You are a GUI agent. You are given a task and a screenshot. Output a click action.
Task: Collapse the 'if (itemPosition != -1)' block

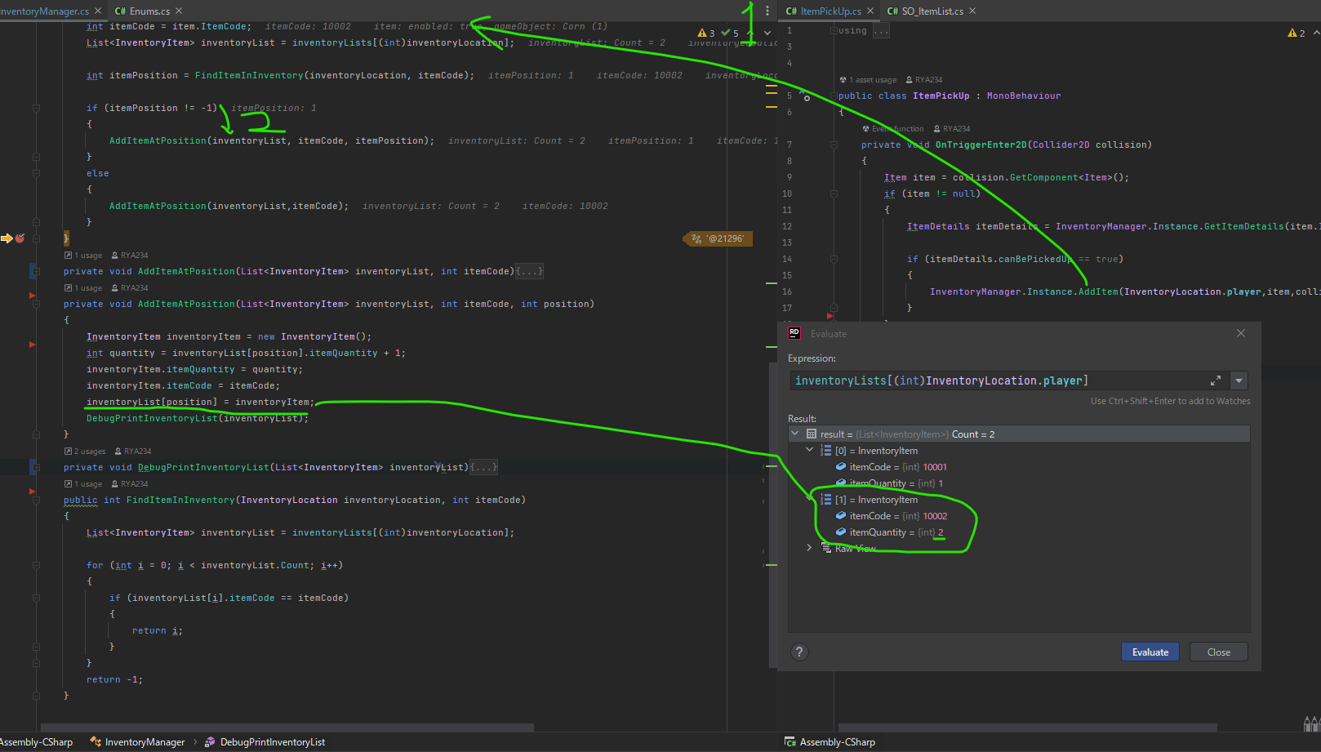(36, 108)
